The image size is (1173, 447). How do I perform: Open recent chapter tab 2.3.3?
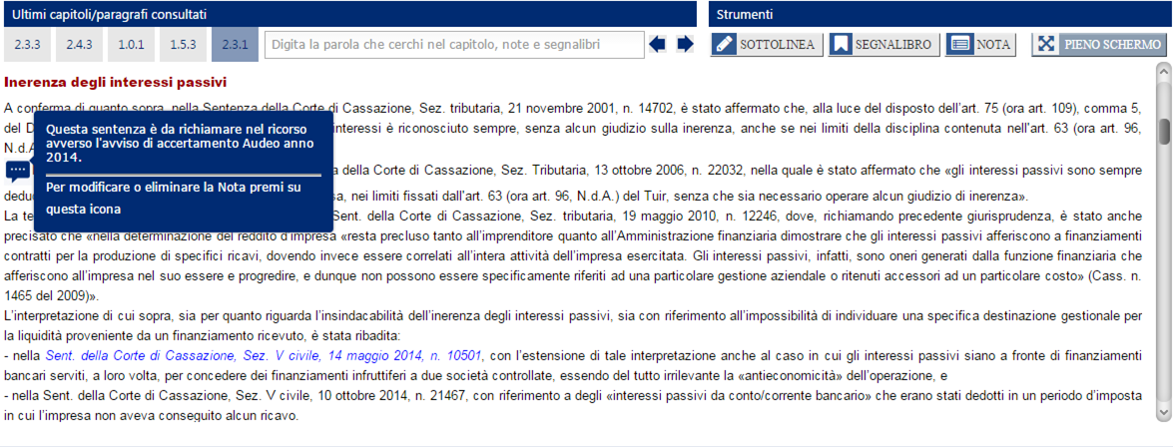pyautogui.click(x=27, y=45)
